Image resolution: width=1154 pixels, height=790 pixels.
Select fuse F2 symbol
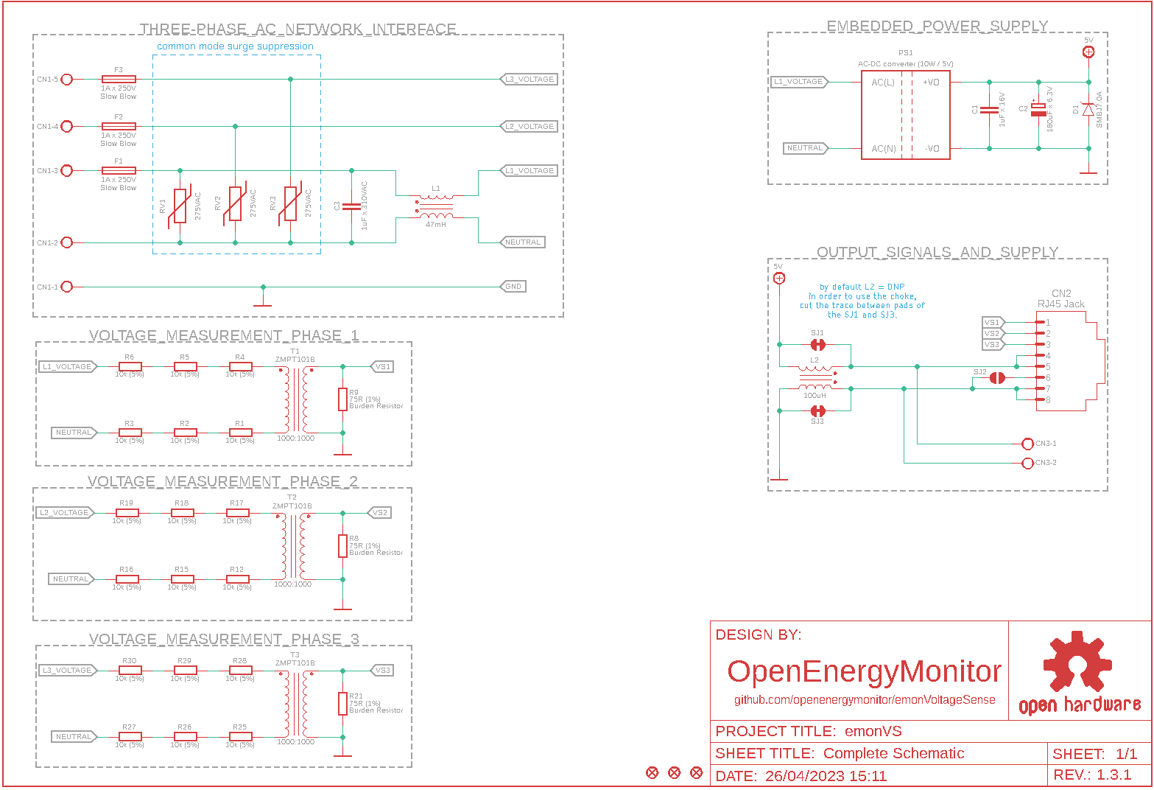(119, 126)
